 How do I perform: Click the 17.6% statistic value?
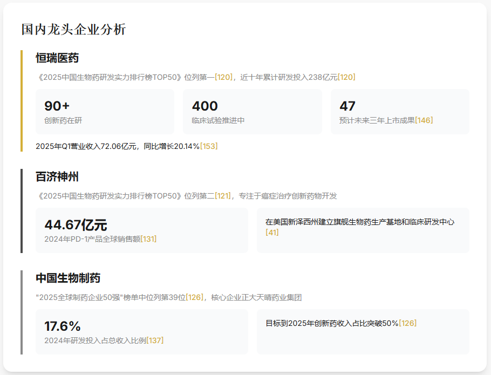(62, 326)
